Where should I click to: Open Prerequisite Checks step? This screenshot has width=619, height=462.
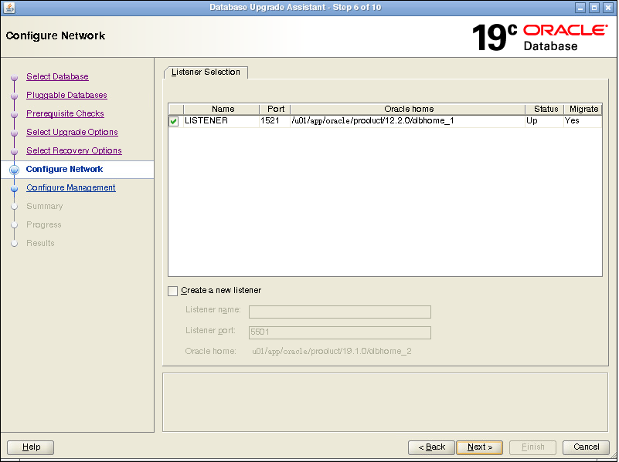[x=65, y=113]
